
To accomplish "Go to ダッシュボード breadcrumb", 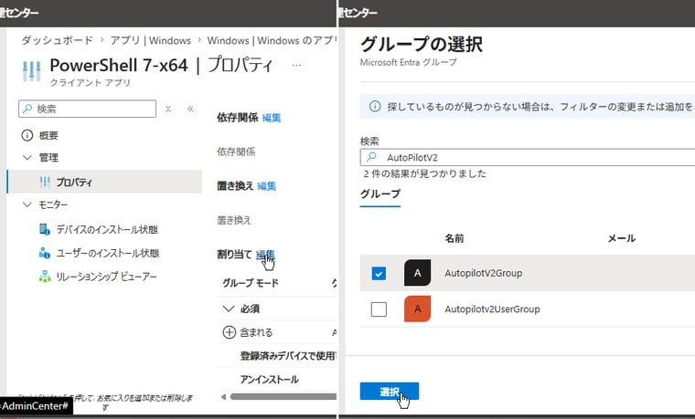I will pos(58,40).
